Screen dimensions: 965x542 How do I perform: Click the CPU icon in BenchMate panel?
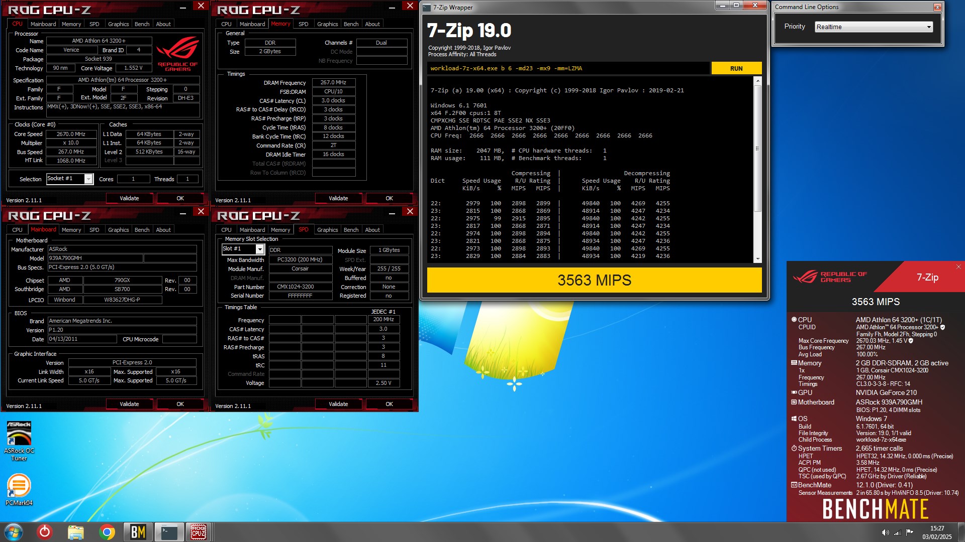[794, 320]
